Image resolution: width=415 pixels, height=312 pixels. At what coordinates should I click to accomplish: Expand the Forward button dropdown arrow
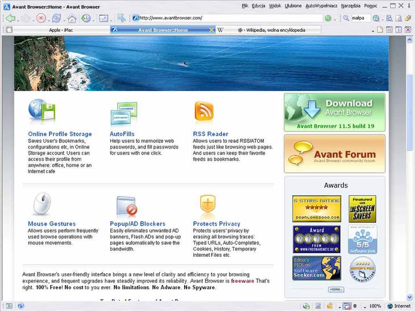coord(34,20)
